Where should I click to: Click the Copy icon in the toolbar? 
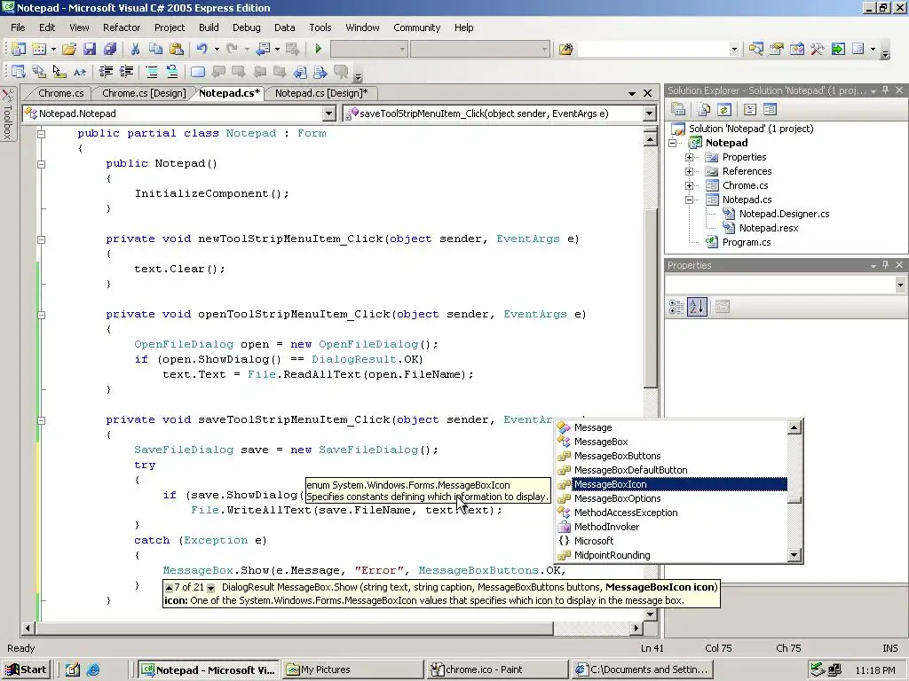click(155, 50)
